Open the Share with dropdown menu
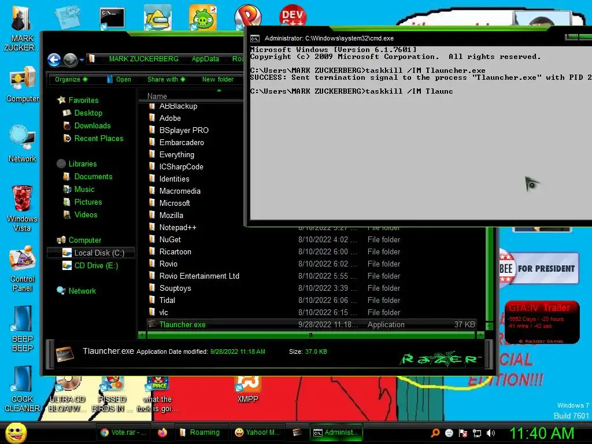The width and height of the screenshot is (592, 444). click(166, 79)
